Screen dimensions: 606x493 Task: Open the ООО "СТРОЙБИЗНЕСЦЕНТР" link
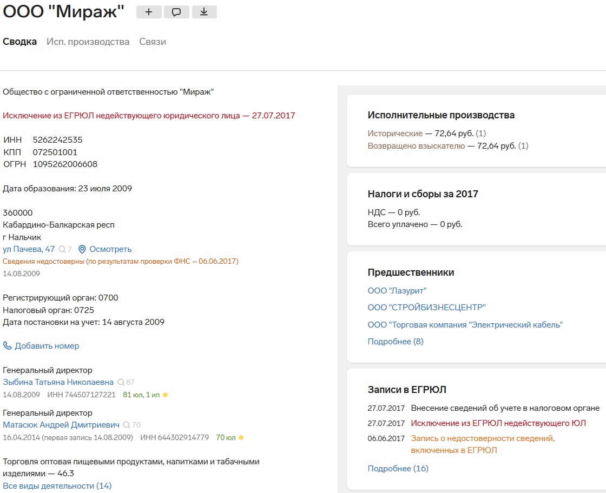426,308
